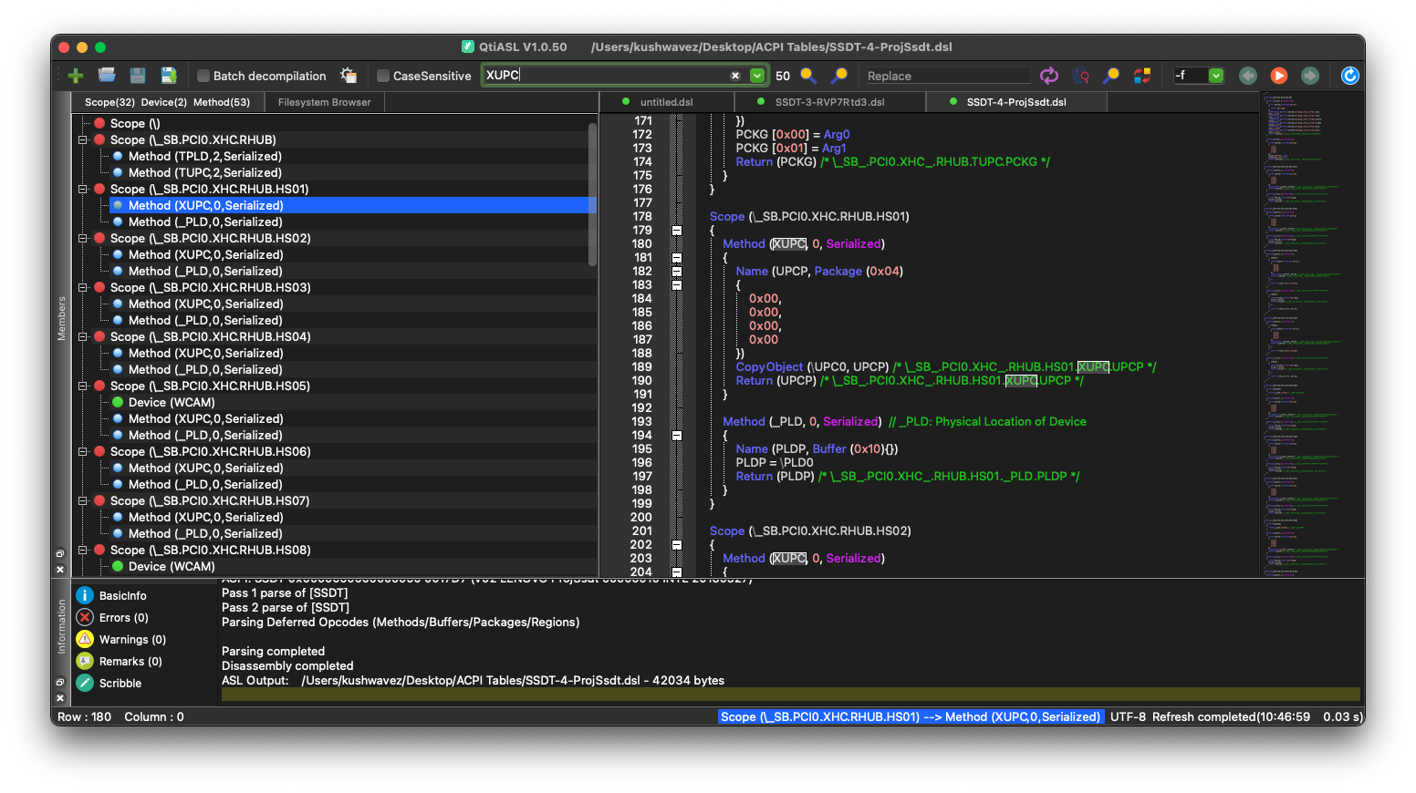Select the root Scope (\) item

tap(135, 123)
